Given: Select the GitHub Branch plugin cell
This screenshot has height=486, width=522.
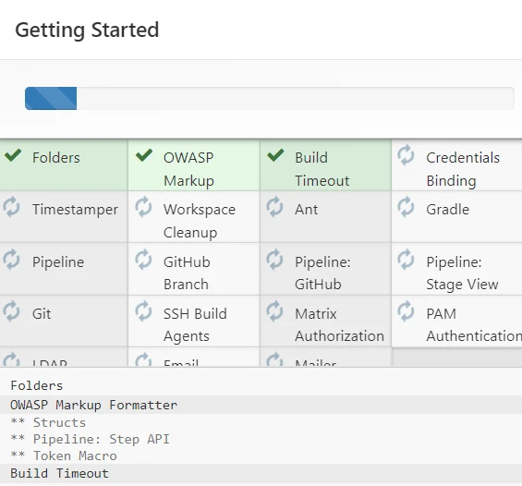Looking at the screenshot, I should click(194, 269).
